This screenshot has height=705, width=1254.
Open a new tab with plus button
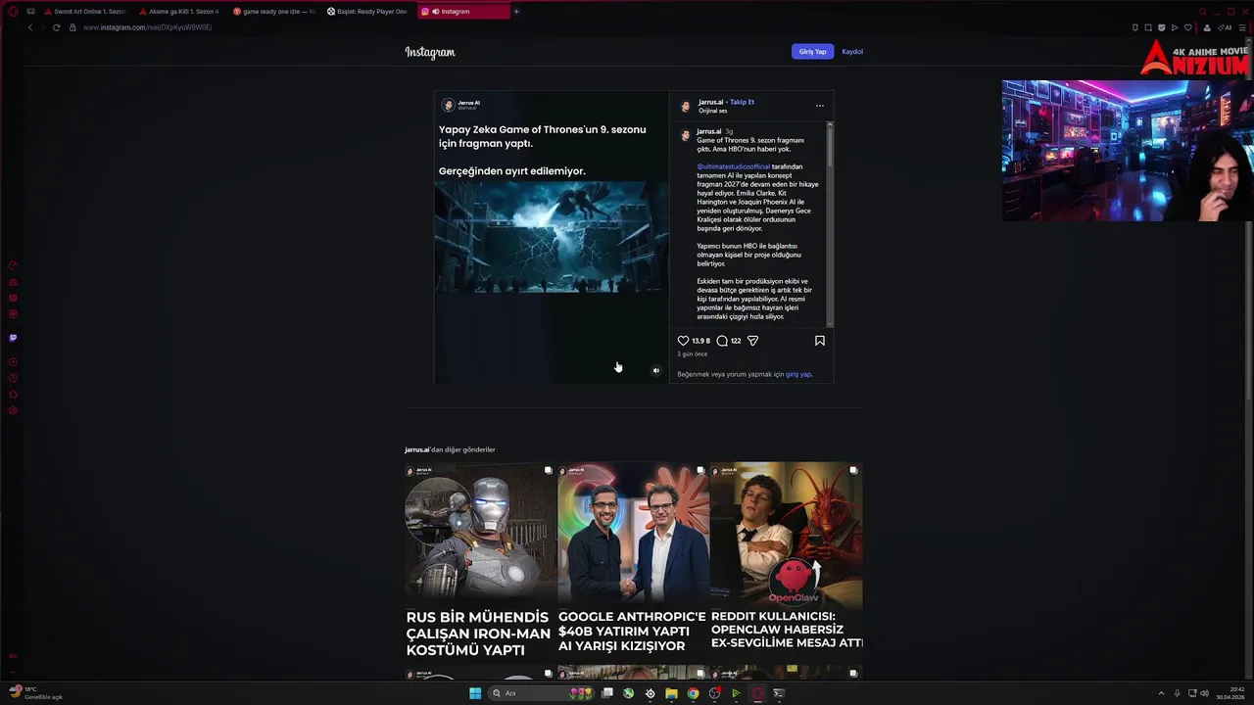[x=516, y=12]
